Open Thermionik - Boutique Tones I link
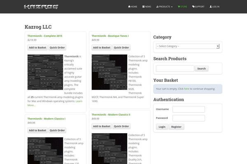This screenshot has height=164, width=247. click(110, 36)
